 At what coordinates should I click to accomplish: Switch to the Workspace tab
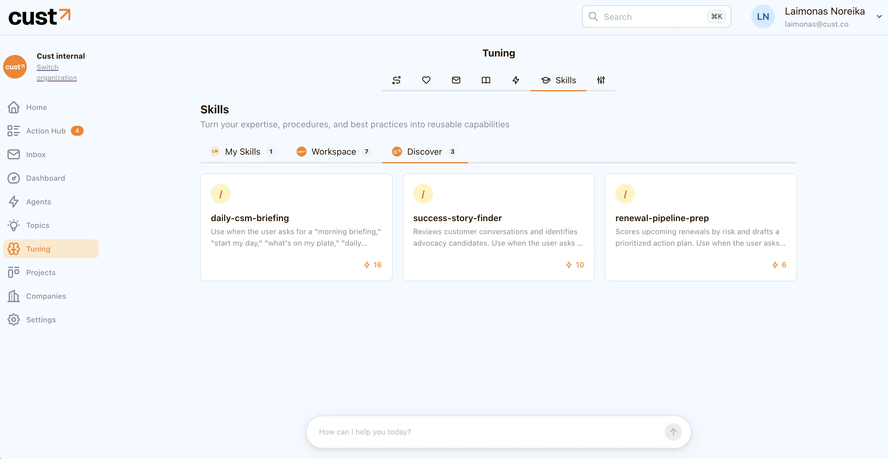[334, 152]
